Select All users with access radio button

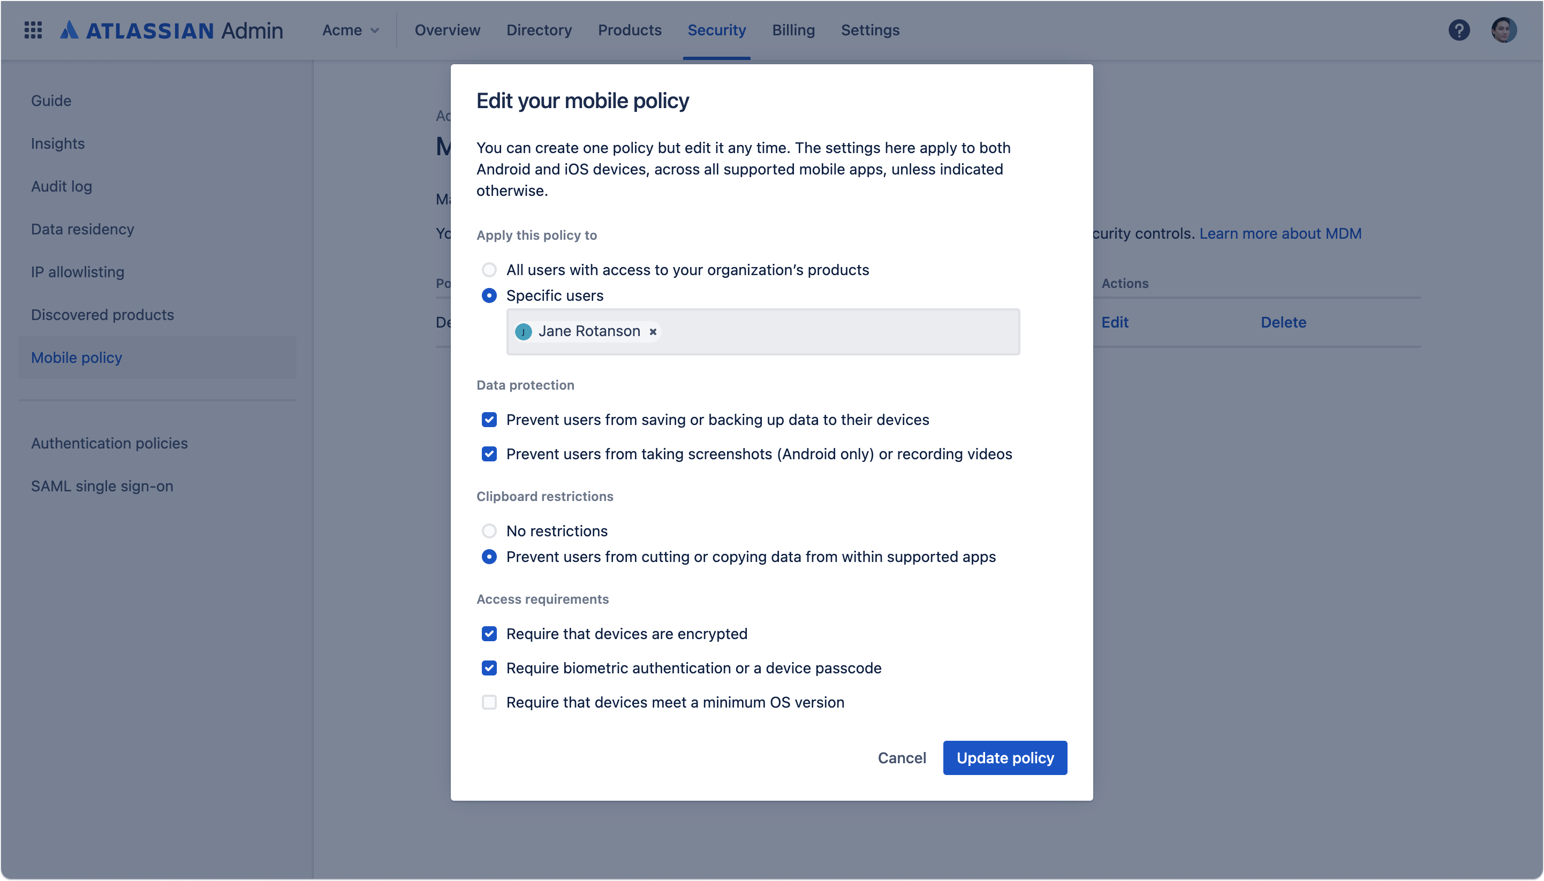489,270
